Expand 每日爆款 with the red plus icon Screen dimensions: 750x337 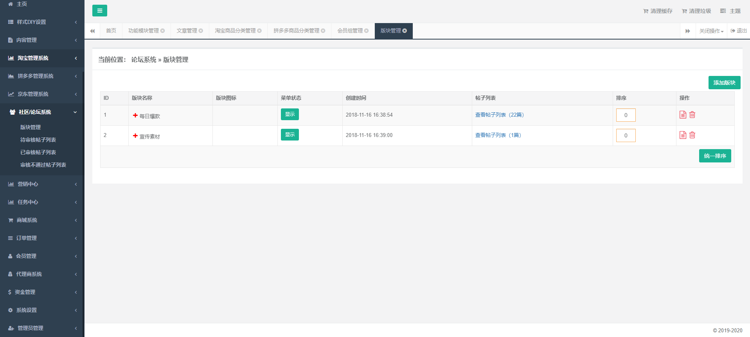135,115
